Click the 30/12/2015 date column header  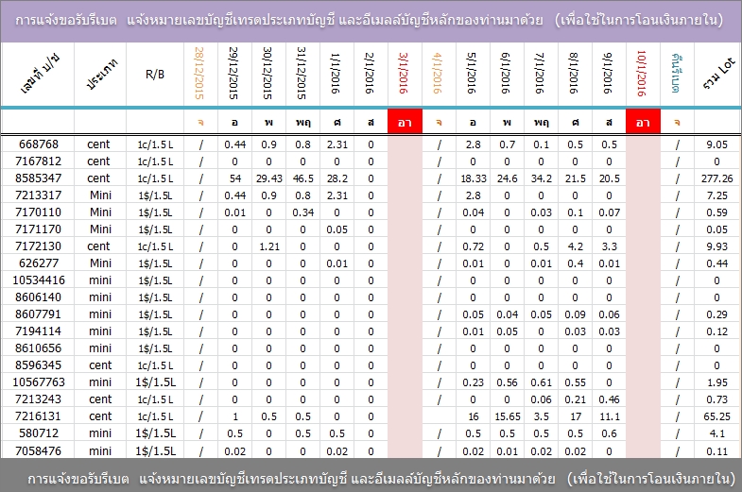268,75
